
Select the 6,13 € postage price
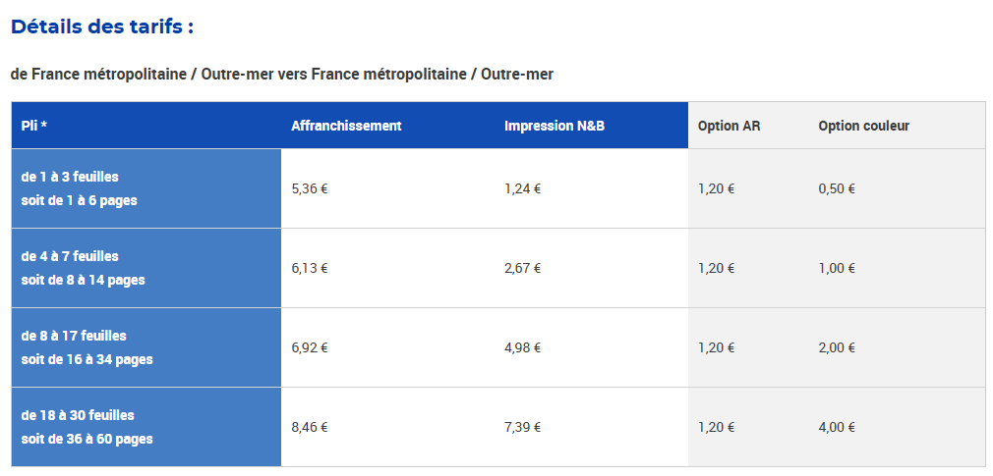pos(310,268)
